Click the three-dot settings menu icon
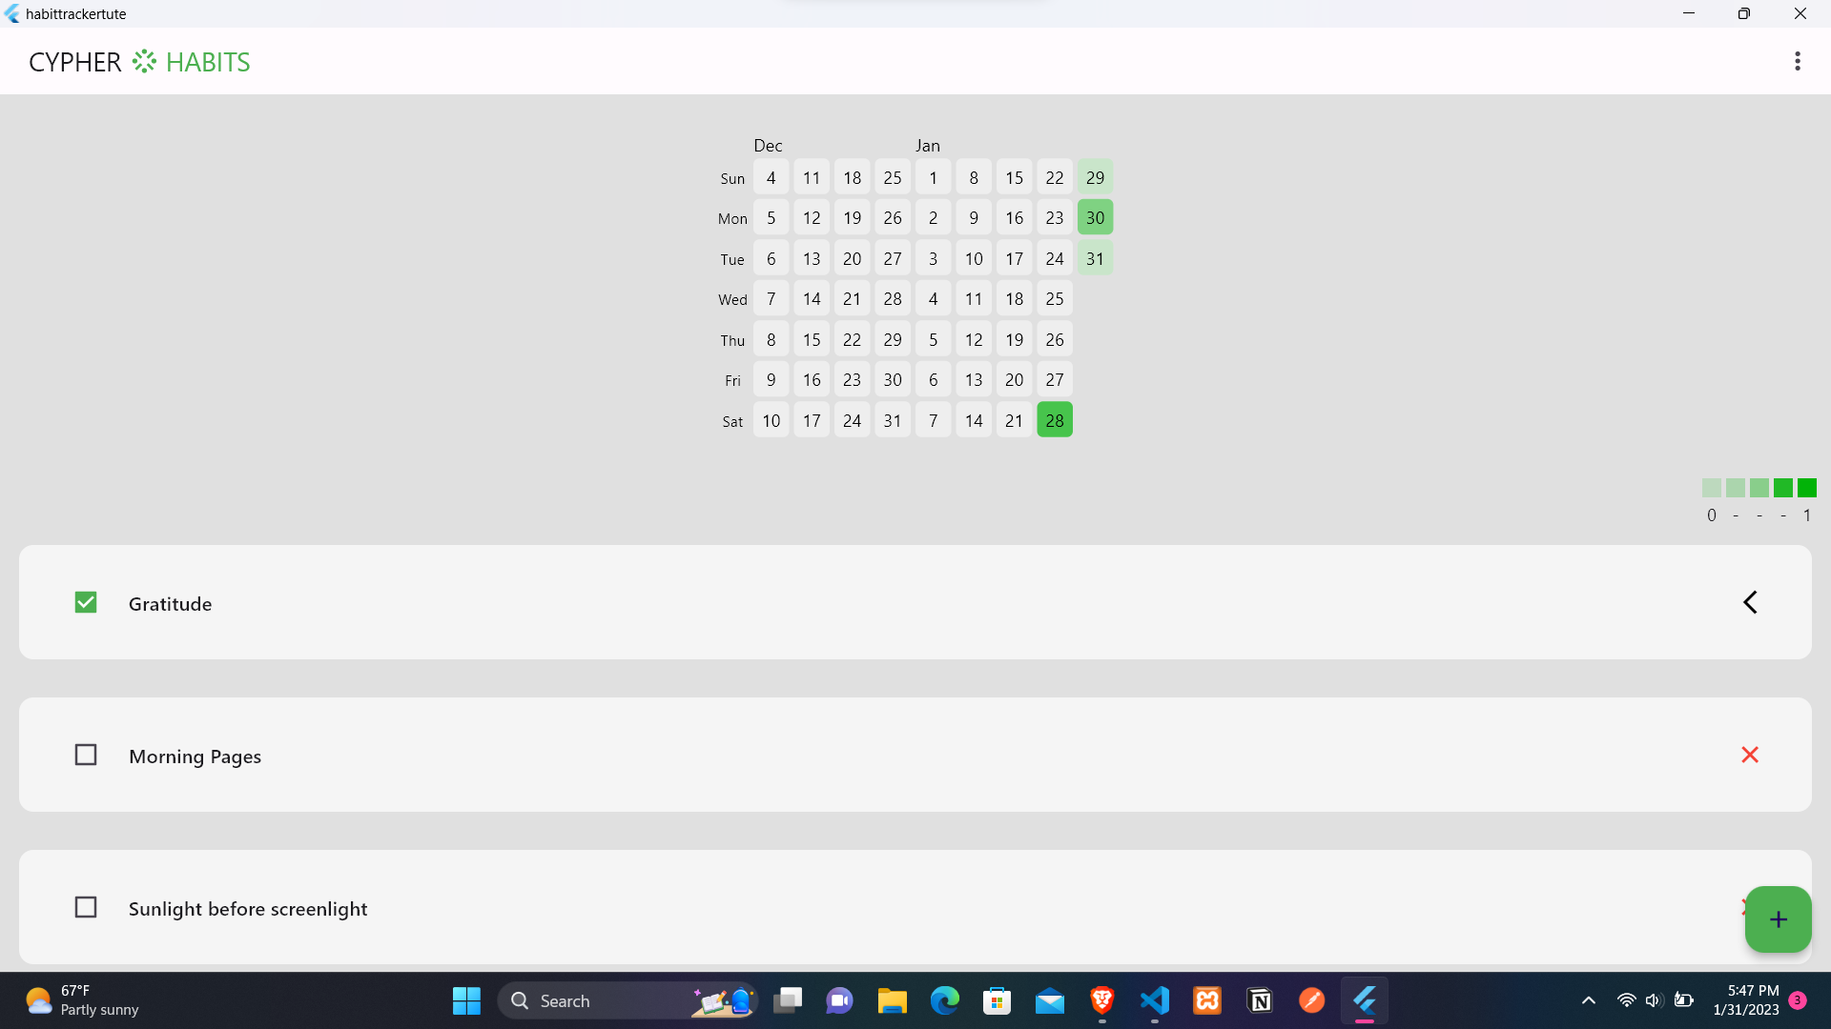Viewport: 1831px width, 1029px height. (1799, 60)
